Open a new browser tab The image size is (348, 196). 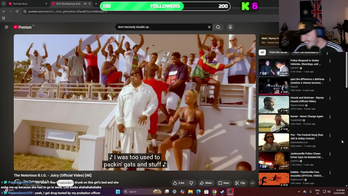[96, 4]
